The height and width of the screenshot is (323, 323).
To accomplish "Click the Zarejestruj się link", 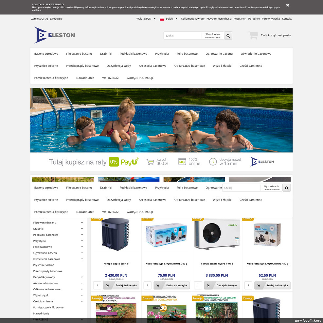I will pos(40,19).
